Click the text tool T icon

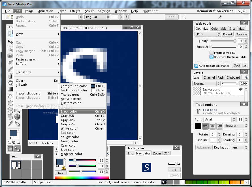click(198, 111)
